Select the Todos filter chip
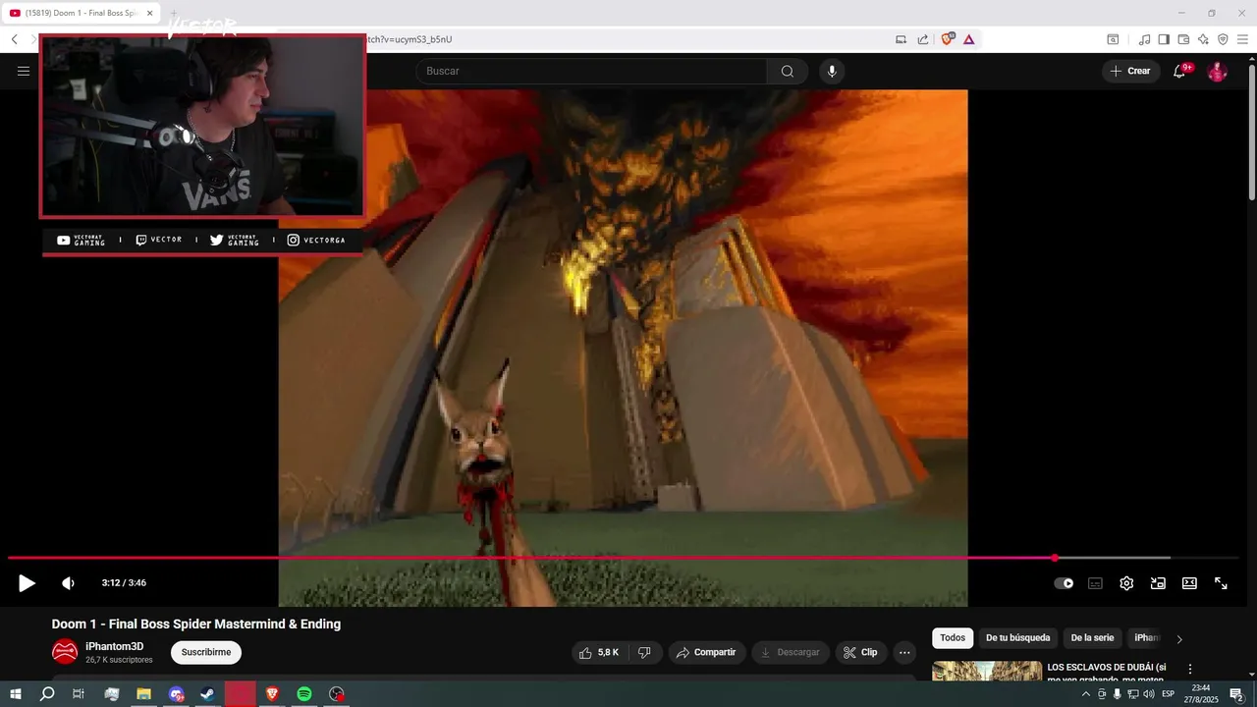Image resolution: width=1257 pixels, height=707 pixels. point(953,638)
